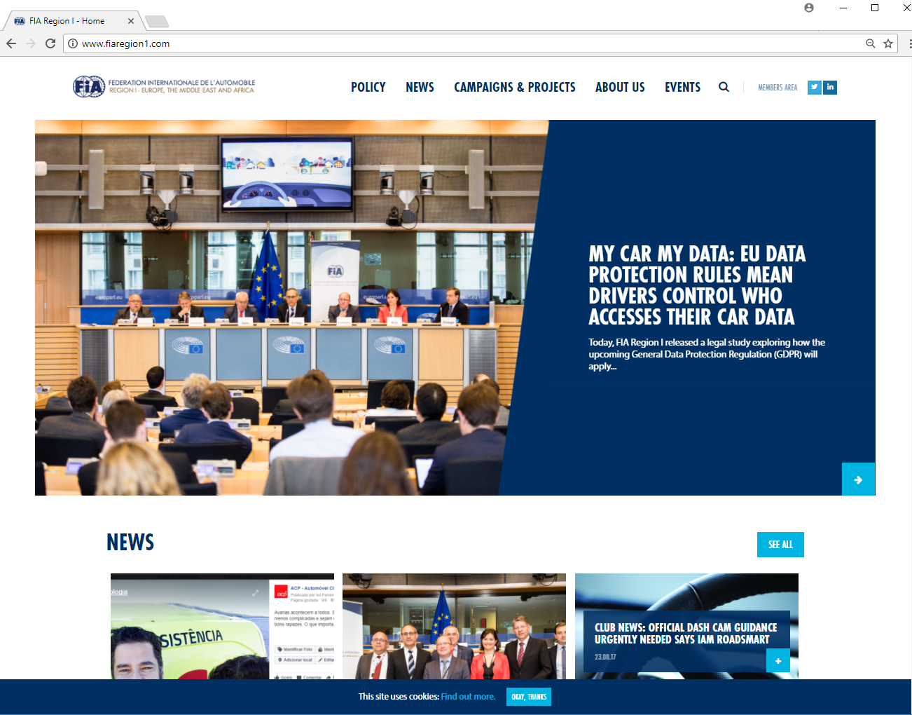Close the FIA Region I - Home tab
Screen dimensions: 912x715
point(131,21)
